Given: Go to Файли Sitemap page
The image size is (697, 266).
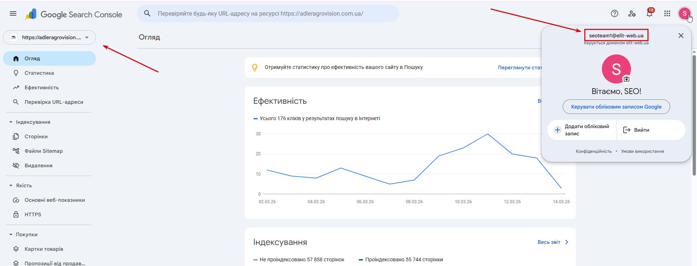Looking at the screenshot, I should point(44,151).
